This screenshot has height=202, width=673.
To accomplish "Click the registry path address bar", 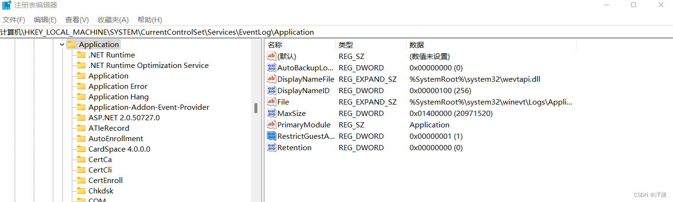I will pos(333,32).
